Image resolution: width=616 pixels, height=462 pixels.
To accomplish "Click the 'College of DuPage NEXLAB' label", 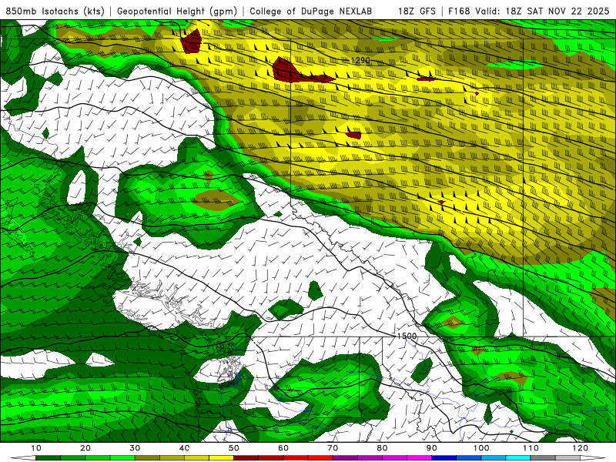I will coord(311,12).
